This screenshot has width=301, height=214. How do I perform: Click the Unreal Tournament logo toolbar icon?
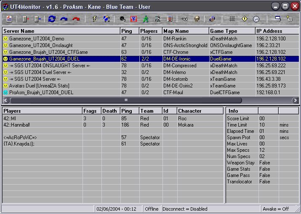(212, 19)
